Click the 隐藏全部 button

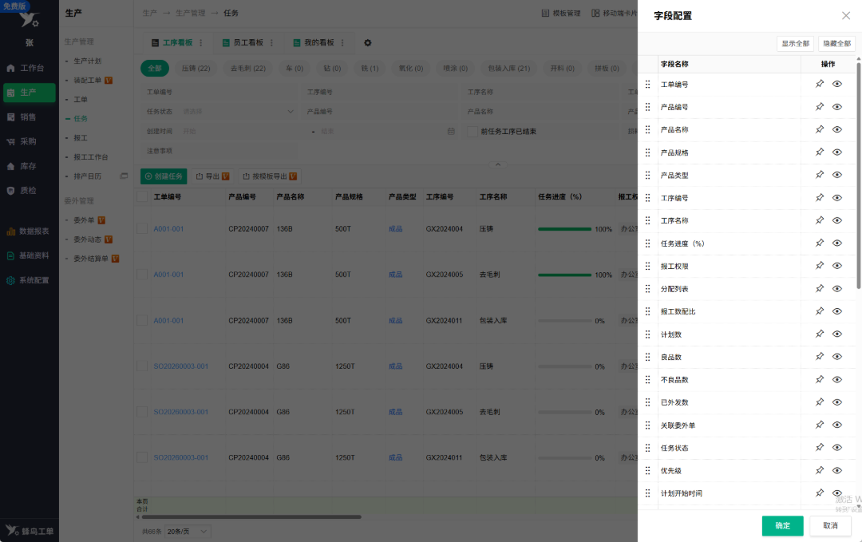click(836, 43)
